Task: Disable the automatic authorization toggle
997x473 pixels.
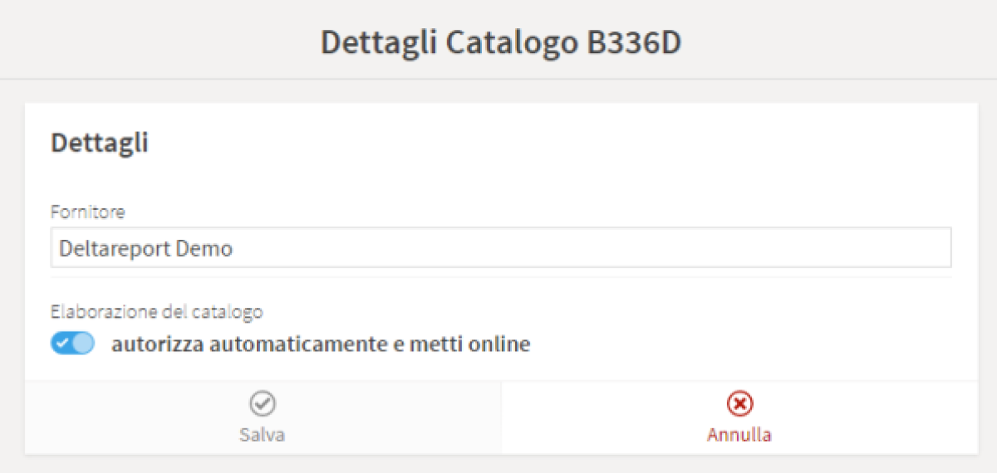Action: (x=73, y=344)
